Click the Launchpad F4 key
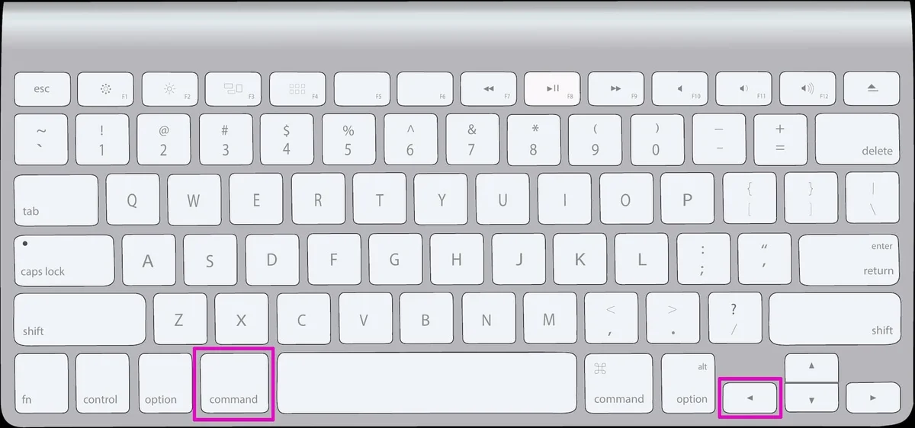 (297, 89)
